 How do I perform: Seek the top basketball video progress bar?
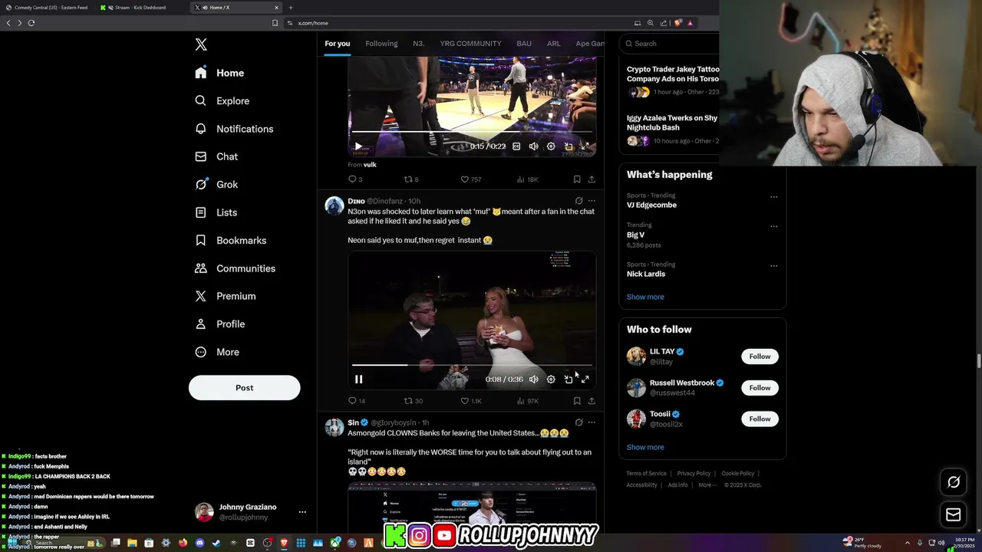pos(472,132)
